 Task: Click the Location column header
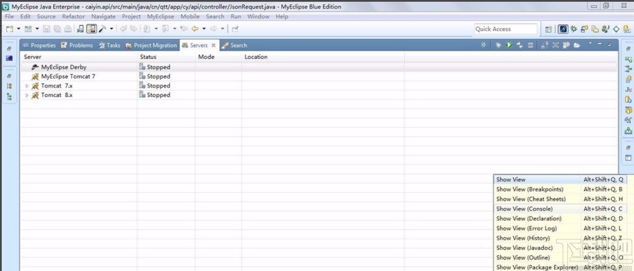pos(323,57)
